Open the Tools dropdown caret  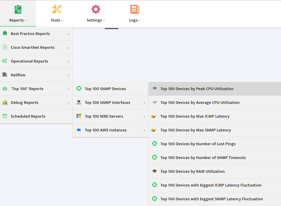(x=62, y=21)
